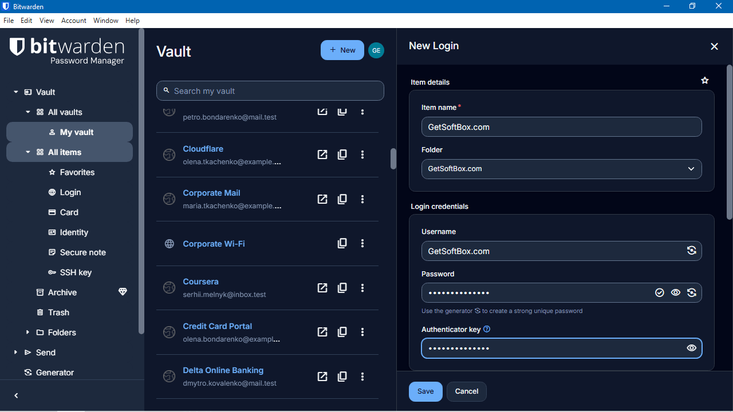This screenshot has height=412, width=733.
Task: Open the Edit menu
Action: click(26, 20)
